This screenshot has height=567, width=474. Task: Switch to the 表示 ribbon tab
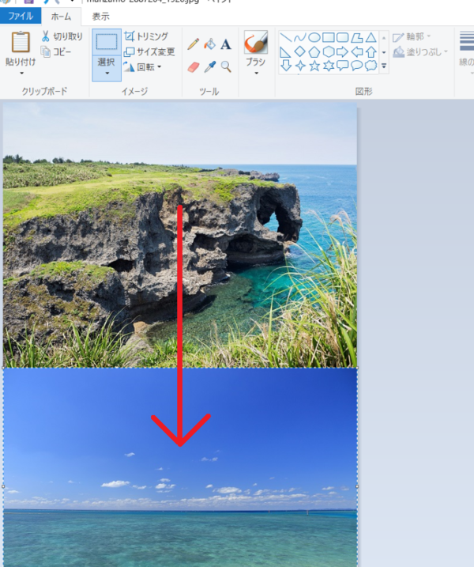coord(100,17)
